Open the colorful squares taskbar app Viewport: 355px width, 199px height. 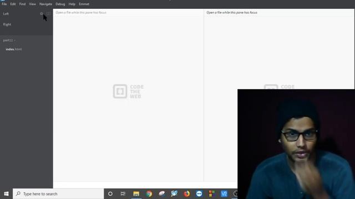(212, 194)
